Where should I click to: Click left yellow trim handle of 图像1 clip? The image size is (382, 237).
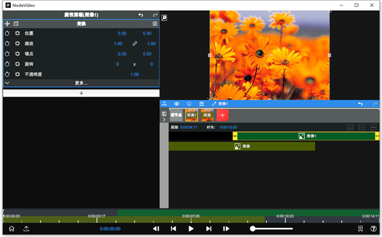pyautogui.click(x=235, y=136)
